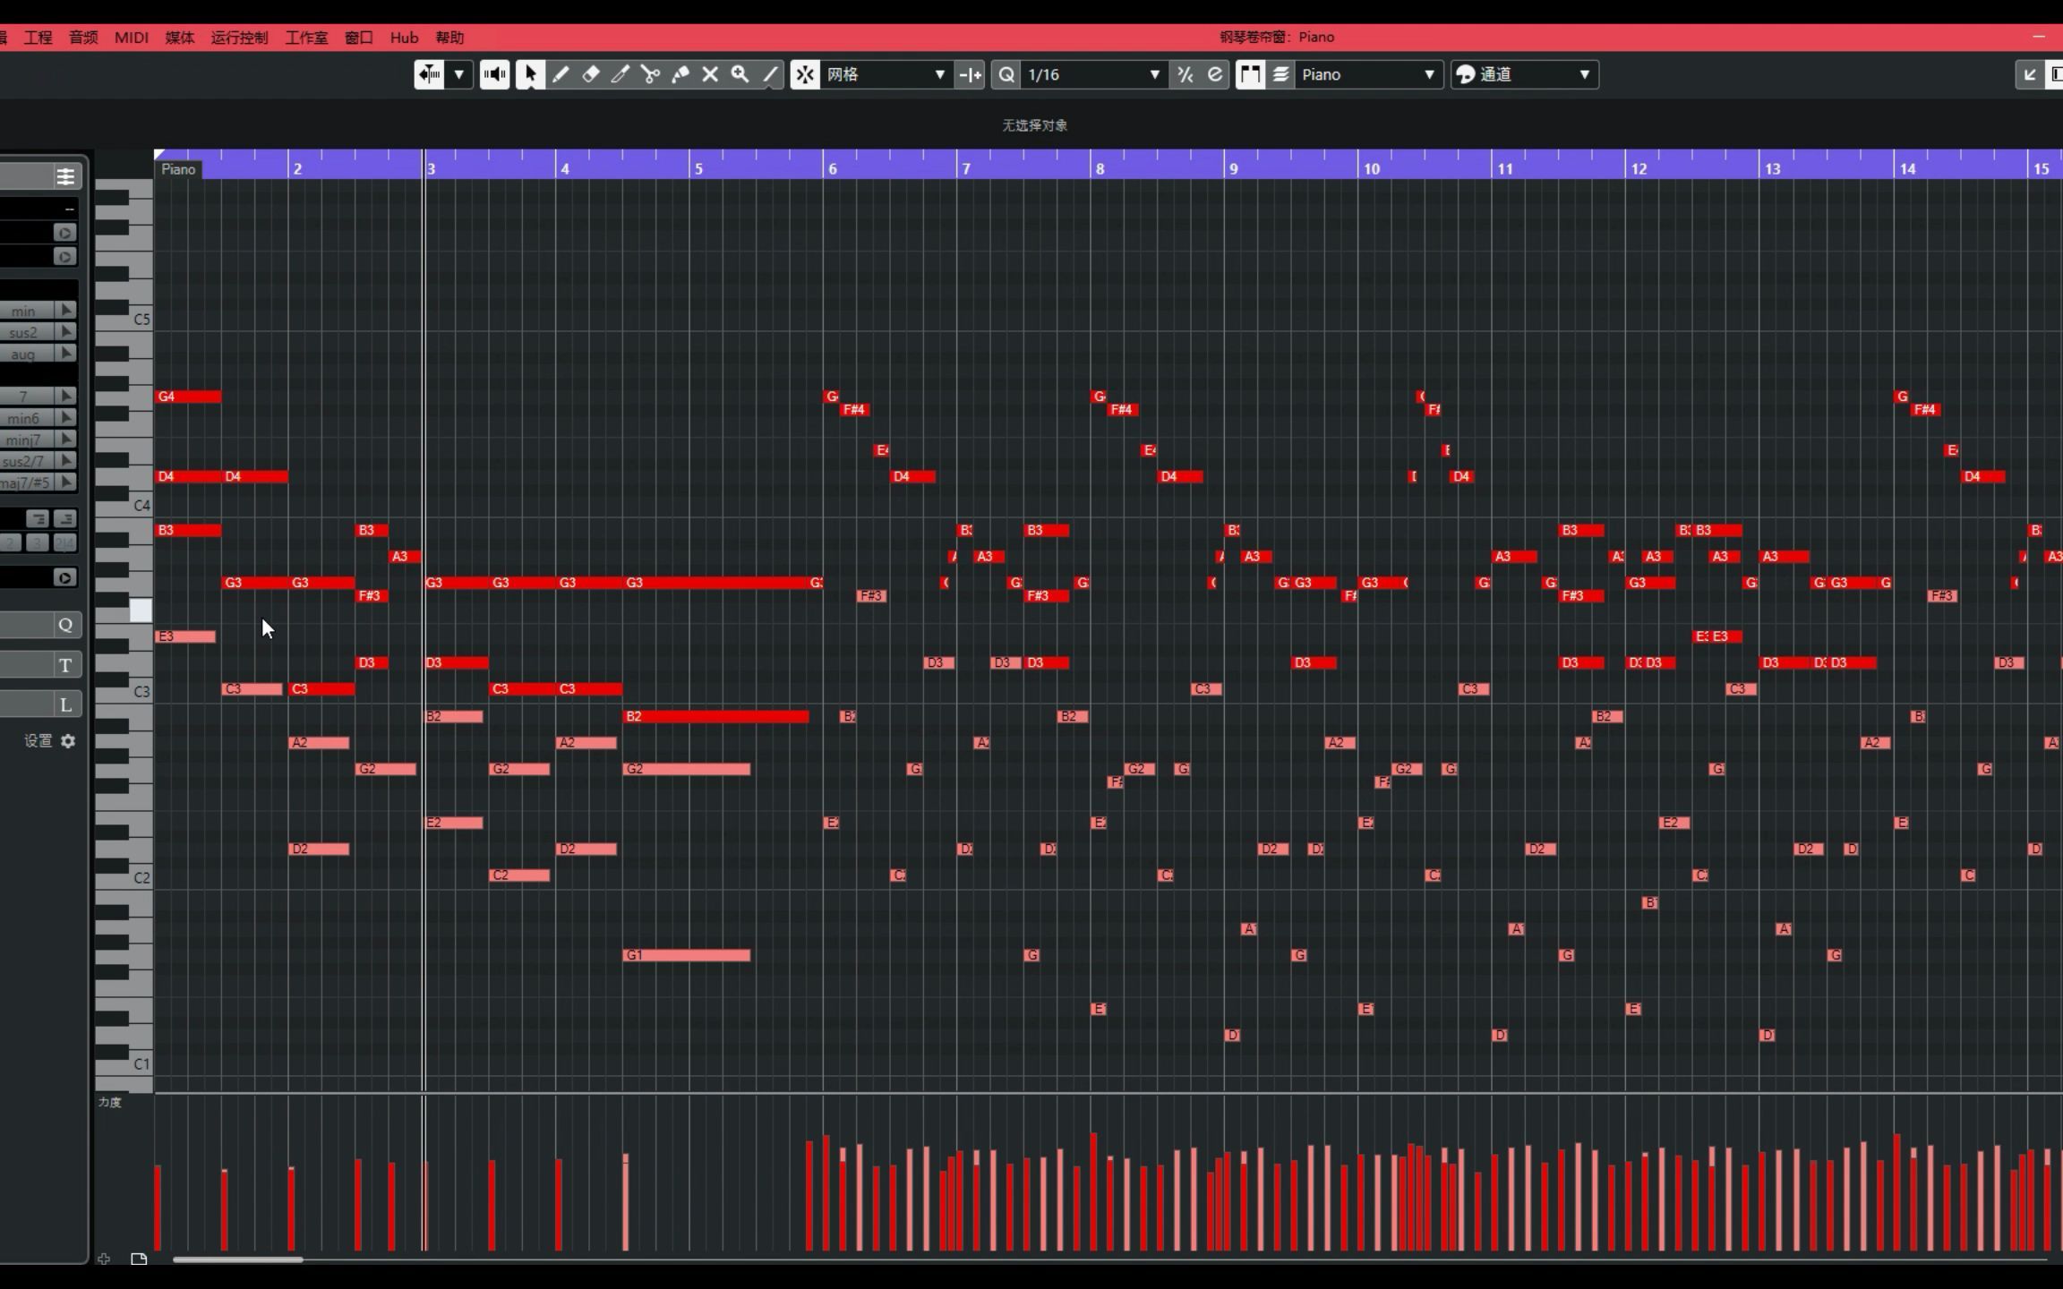
Task: Select the Zoom magnifier tool
Action: pos(740,74)
